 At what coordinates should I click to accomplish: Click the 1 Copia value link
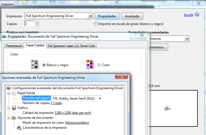click(x=56, y=103)
